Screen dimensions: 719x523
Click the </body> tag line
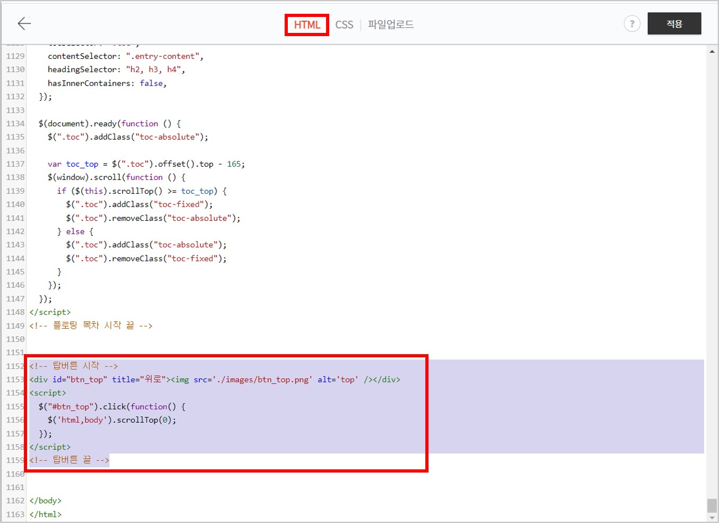tap(46, 501)
